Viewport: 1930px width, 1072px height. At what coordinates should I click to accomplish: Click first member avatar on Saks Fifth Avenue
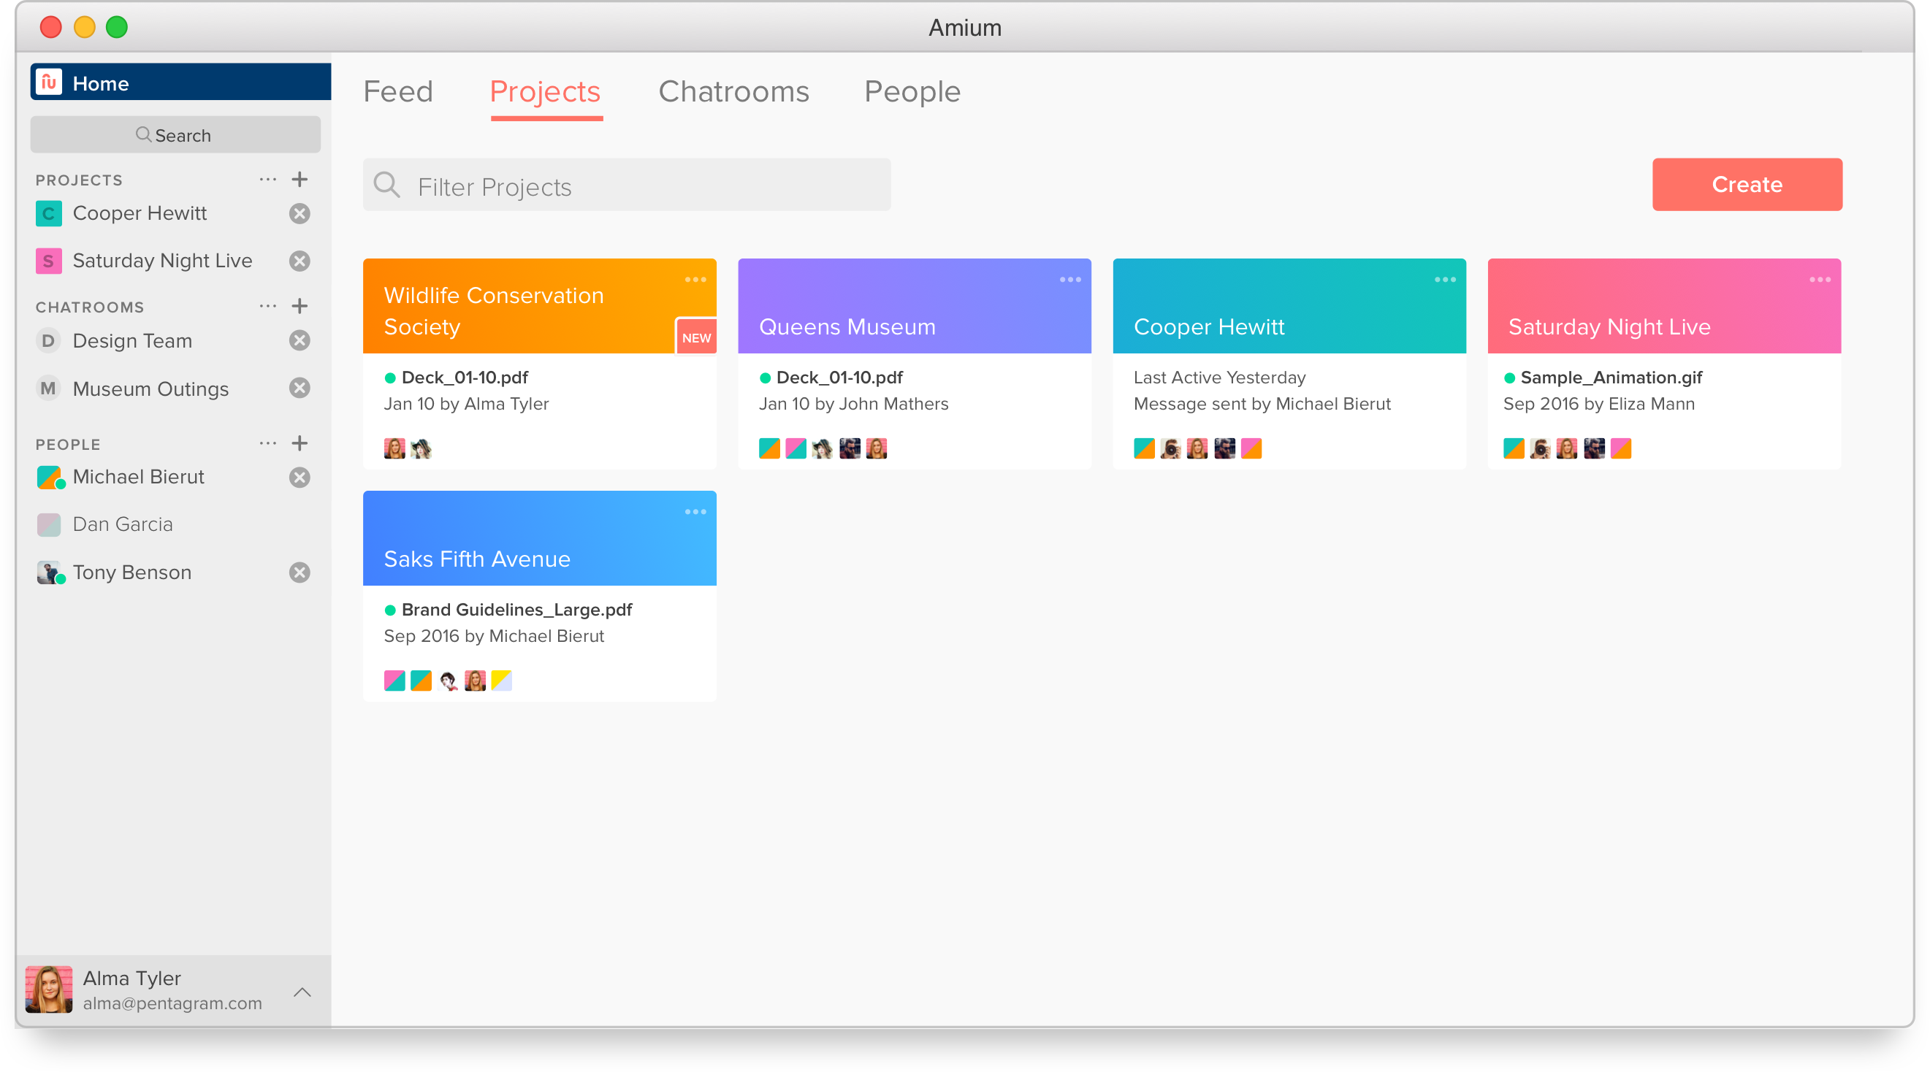(394, 681)
